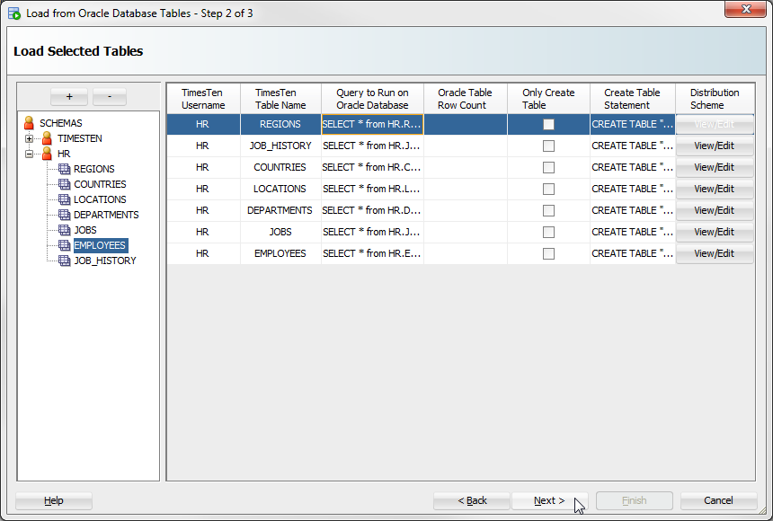
Task: Click the JOBS table icon in tree
Action: [x=65, y=230]
